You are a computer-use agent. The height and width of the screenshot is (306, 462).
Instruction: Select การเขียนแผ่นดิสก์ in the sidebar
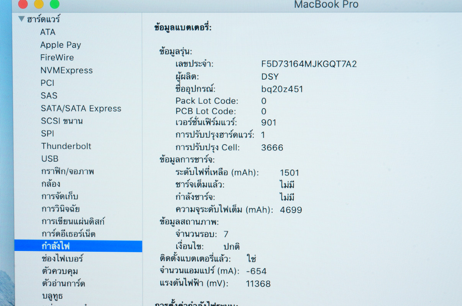pyautogui.click(x=73, y=221)
